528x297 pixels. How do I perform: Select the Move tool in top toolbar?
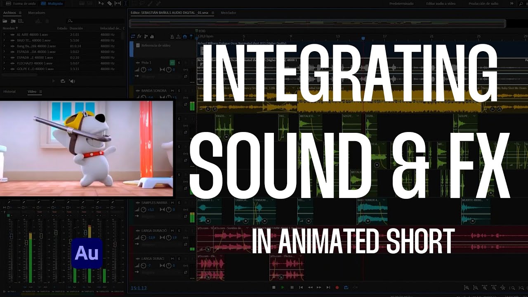(x=101, y=3)
